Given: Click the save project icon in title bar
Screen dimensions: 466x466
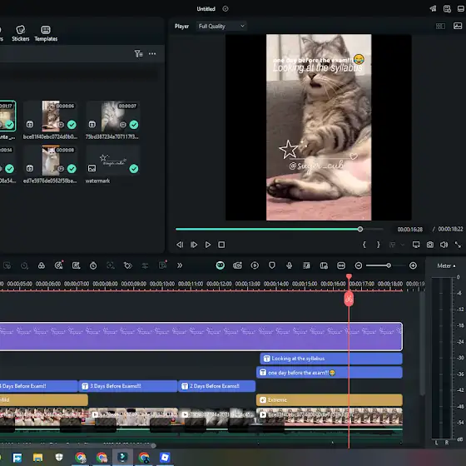Looking at the screenshot, I should coord(447,8).
